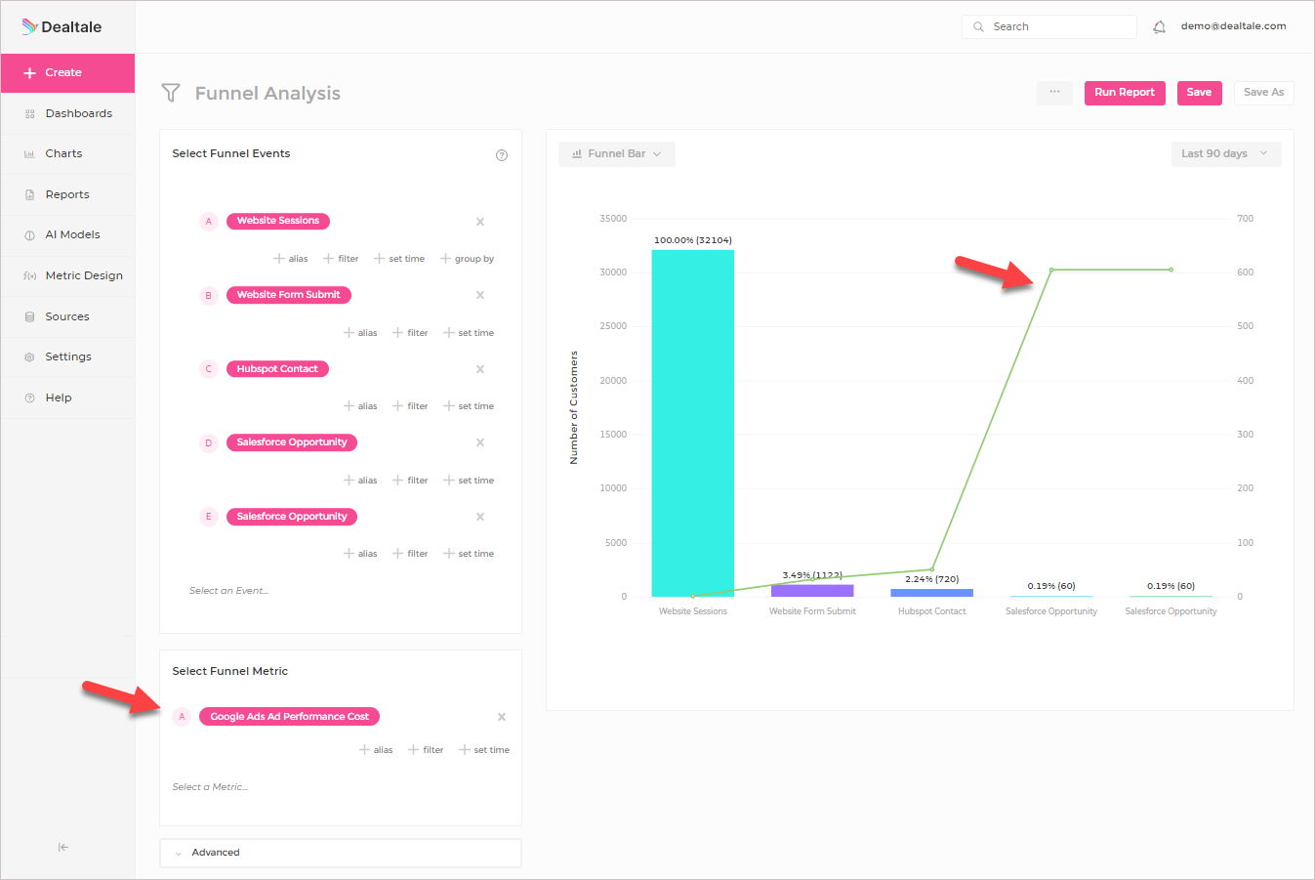Click the green line point at 600
The image size is (1315, 880).
click(x=1051, y=270)
